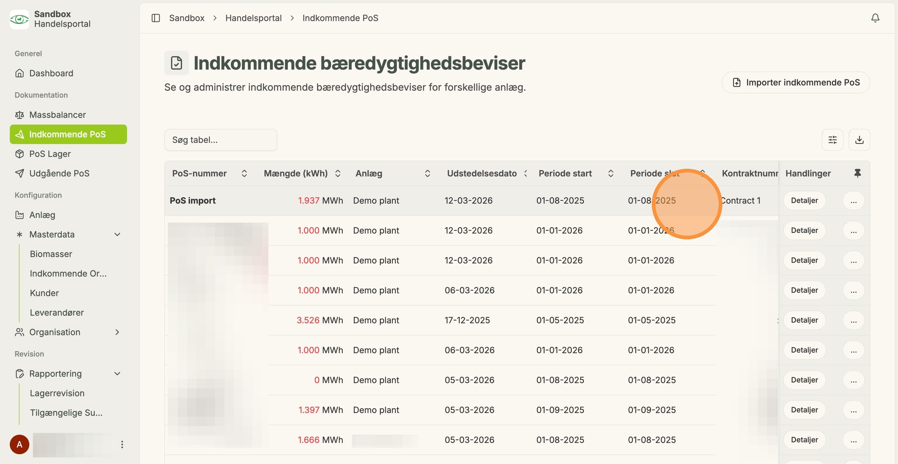Click Sandbox breadcrumb link
This screenshot has width=898, height=464.
click(x=187, y=18)
